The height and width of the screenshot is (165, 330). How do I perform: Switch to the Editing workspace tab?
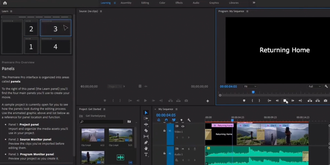point(145,3)
